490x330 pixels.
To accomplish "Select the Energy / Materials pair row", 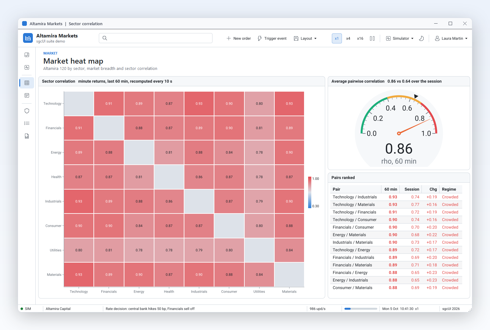I will click(x=396, y=235).
